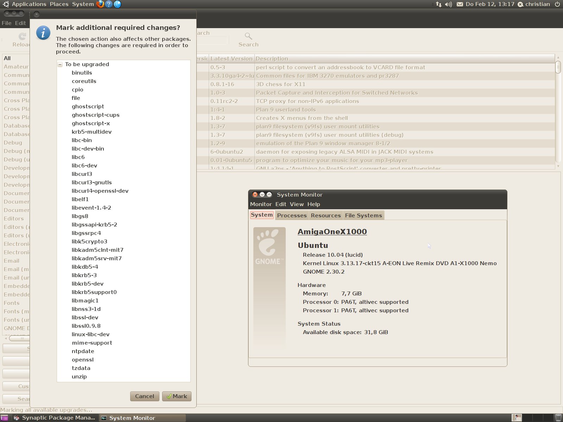The image size is (563, 422).
Task: Open System Monitor's View menu
Action: [296, 204]
